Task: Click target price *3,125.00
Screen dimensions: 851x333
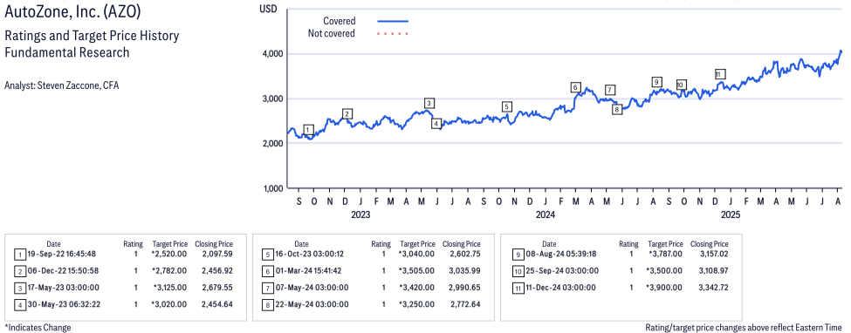Action: [169, 288]
